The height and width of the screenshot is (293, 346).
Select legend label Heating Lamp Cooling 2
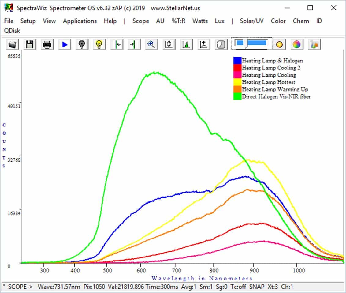click(271, 68)
